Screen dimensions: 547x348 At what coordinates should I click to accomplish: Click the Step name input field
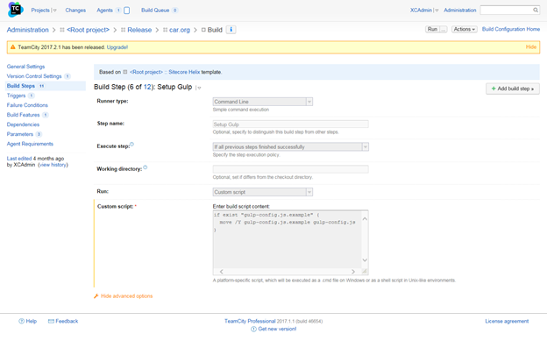(x=291, y=124)
